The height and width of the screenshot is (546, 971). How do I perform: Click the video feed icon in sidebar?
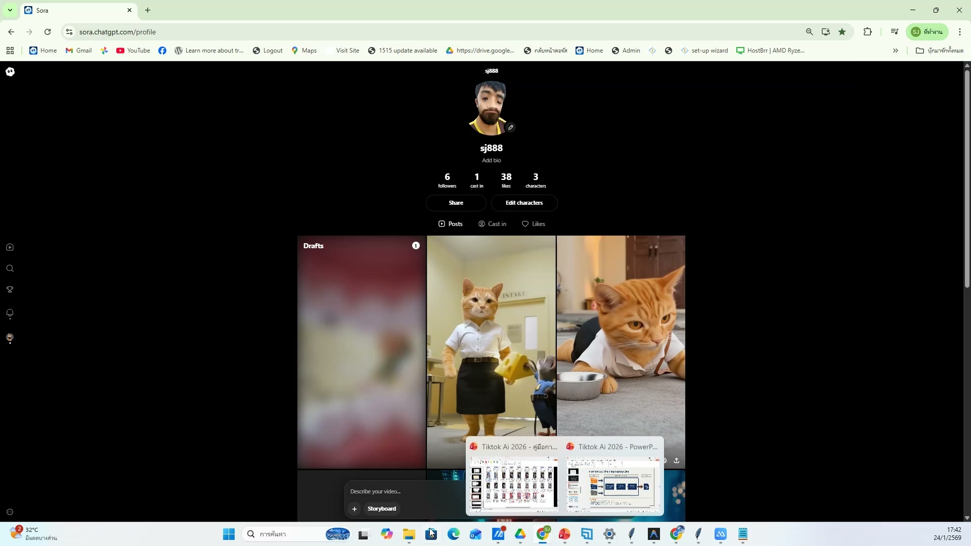click(10, 247)
